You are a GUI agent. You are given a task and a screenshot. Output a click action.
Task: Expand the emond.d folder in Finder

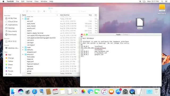click(x=23, y=54)
